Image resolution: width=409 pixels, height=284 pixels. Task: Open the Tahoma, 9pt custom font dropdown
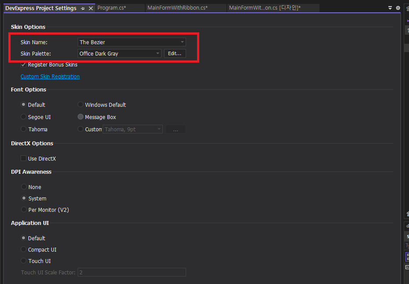tap(133, 129)
